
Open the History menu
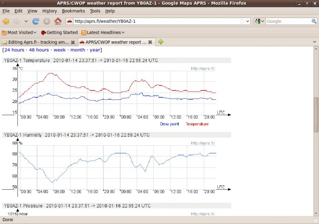[49, 11]
